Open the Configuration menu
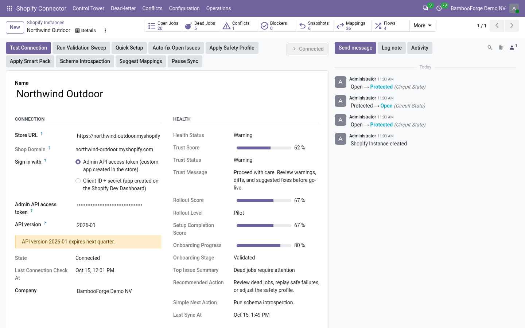The image size is (525, 328). point(184,8)
